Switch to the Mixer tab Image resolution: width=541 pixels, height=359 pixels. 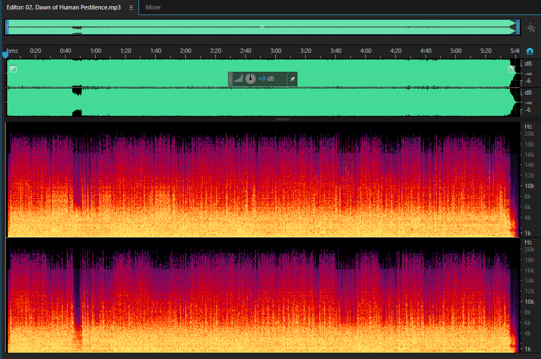click(153, 7)
